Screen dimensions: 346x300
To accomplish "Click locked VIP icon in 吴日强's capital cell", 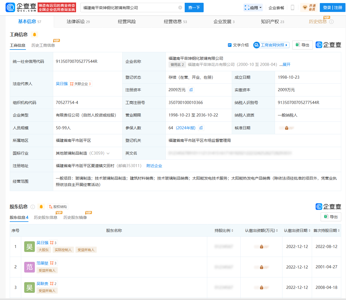I will (x=262, y=247).
